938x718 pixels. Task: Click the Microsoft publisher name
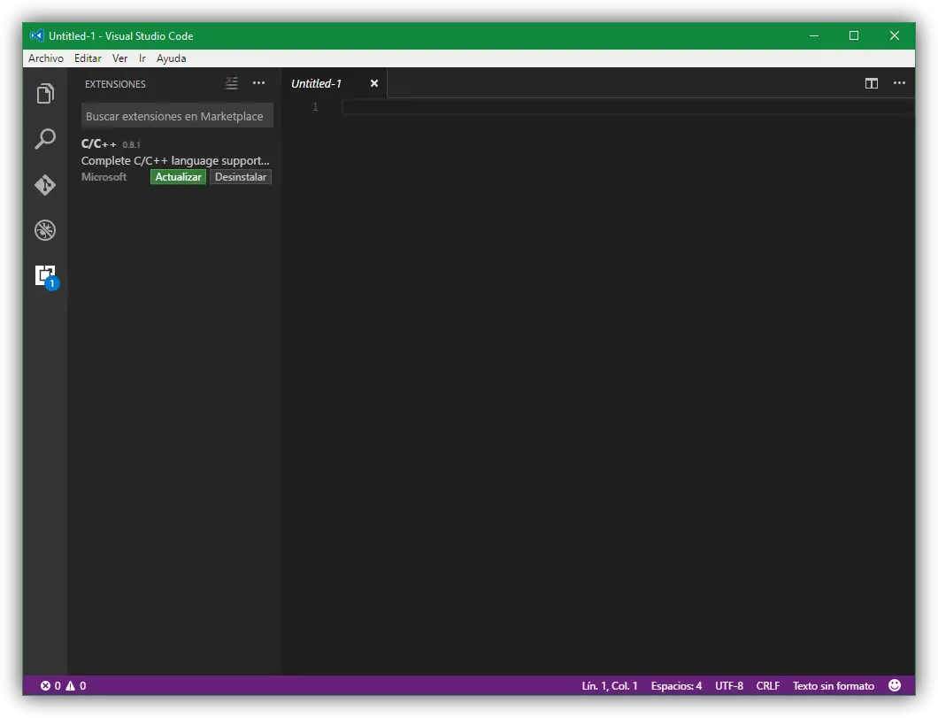tap(104, 177)
